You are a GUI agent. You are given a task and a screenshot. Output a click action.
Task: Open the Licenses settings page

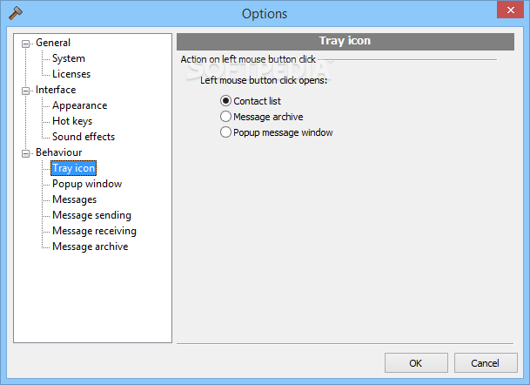[x=71, y=74]
